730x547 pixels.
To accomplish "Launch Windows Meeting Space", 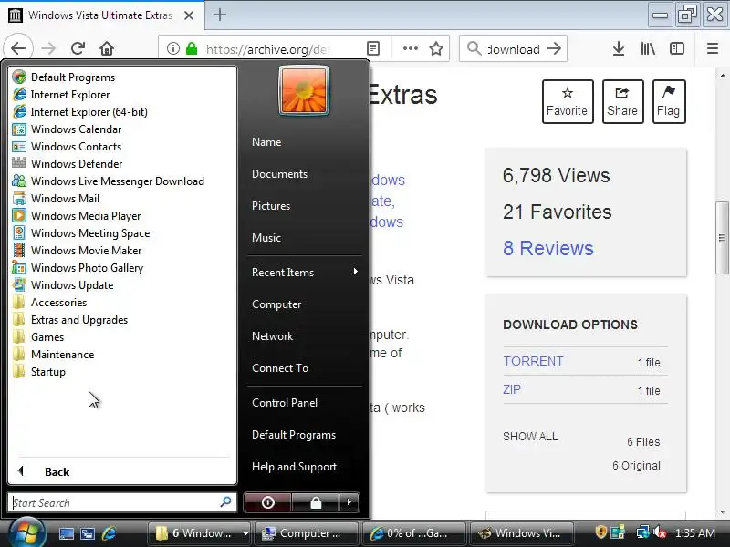I will click(90, 233).
